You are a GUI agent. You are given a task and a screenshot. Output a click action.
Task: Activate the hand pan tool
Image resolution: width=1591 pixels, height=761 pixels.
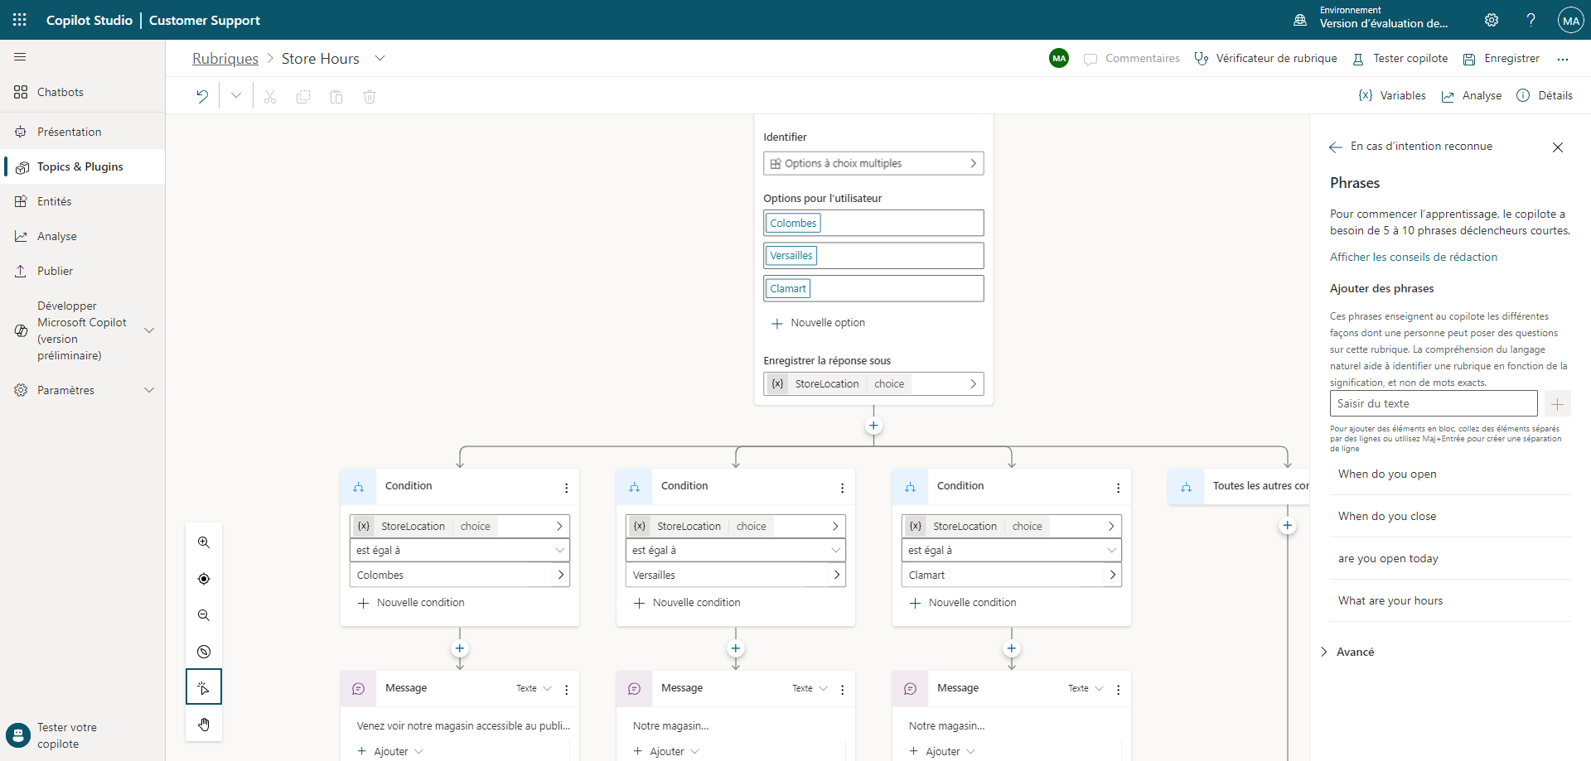click(x=204, y=725)
